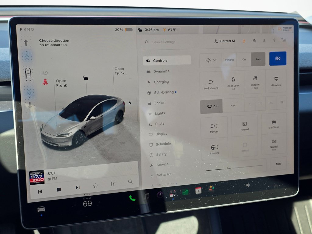Skip to previous radio station
The image size is (312, 234).
coord(40,192)
